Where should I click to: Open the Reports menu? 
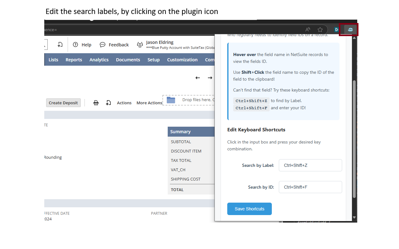(74, 60)
